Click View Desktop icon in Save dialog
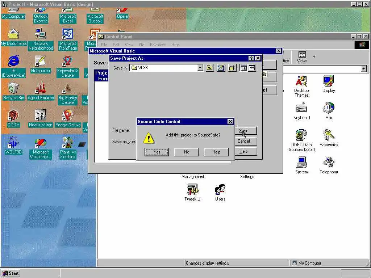 pos(221,68)
